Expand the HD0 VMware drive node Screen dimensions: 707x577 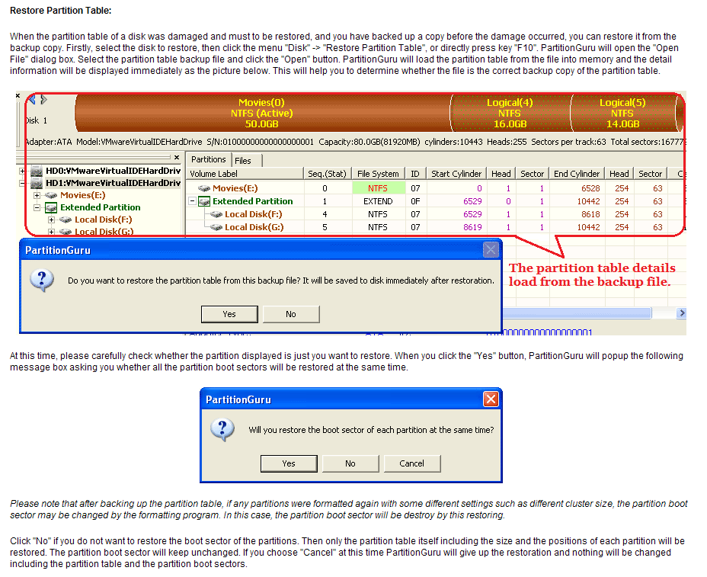tap(22, 171)
